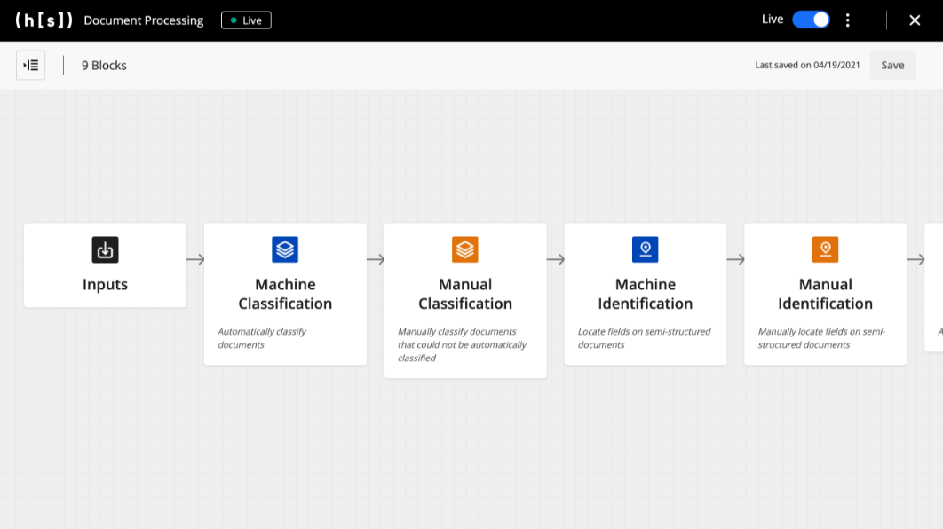Click 'Automatically classify documents' description
The width and height of the screenshot is (943, 529).
tap(262, 338)
